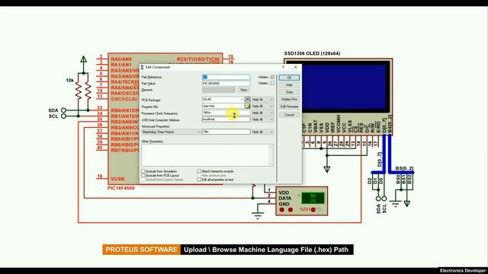Click inside the Other Properties text area
Screen dimensions: 488x274
205,155
